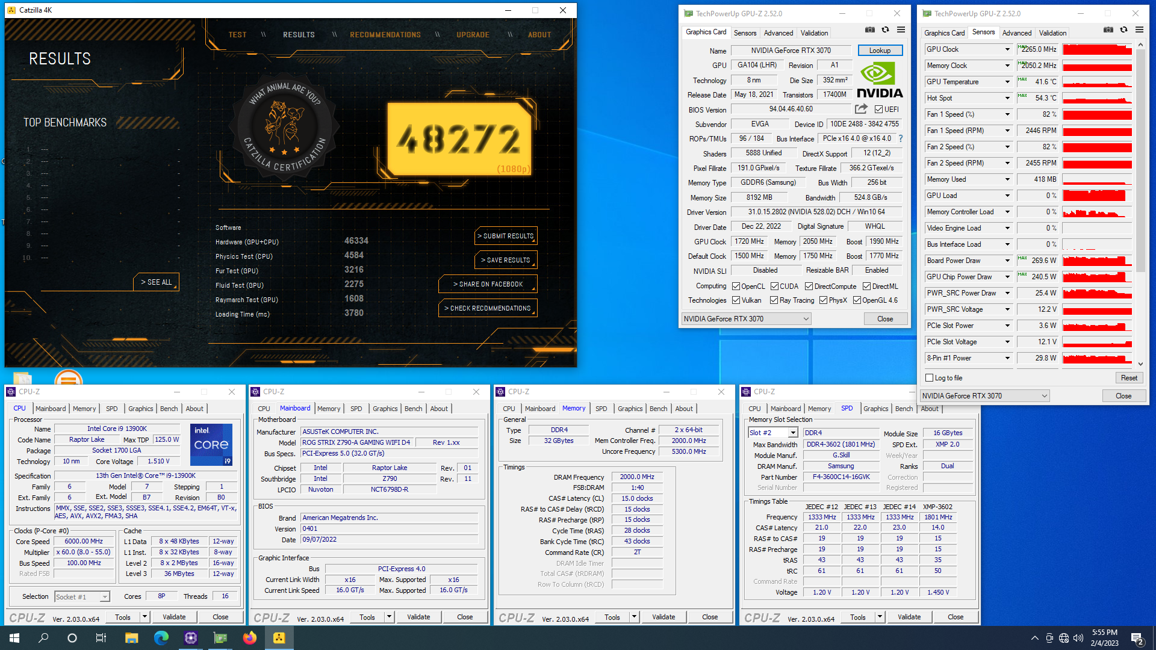Toggle OpenCL checkbox in GPU-Z
This screenshot has width=1156, height=650.
736,286
